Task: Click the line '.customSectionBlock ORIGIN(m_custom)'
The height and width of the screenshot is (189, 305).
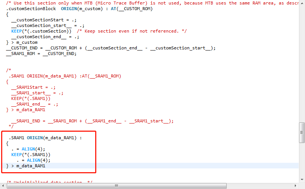Action: click(79, 9)
